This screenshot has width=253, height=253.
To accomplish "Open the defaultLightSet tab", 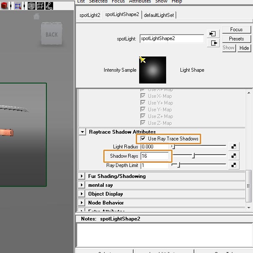I will point(159,15).
